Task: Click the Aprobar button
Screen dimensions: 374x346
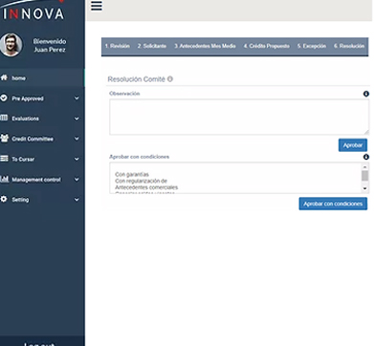Action: [353, 145]
